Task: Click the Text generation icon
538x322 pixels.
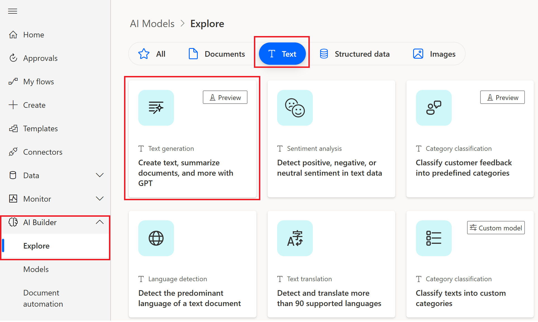Action: pyautogui.click(x=155, y=107)
